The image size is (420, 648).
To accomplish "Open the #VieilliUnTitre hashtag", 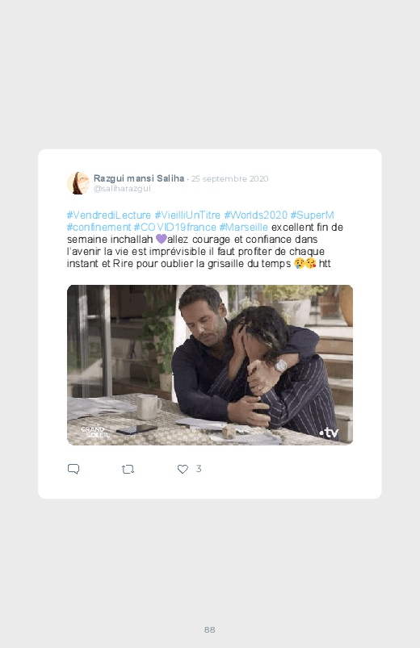I will (x=187, y=215).
